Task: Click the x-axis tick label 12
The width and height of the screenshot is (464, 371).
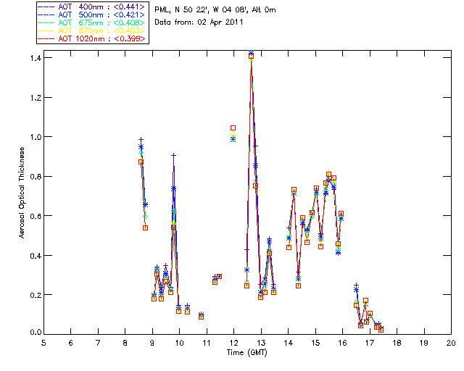Action: click(233, 343)
